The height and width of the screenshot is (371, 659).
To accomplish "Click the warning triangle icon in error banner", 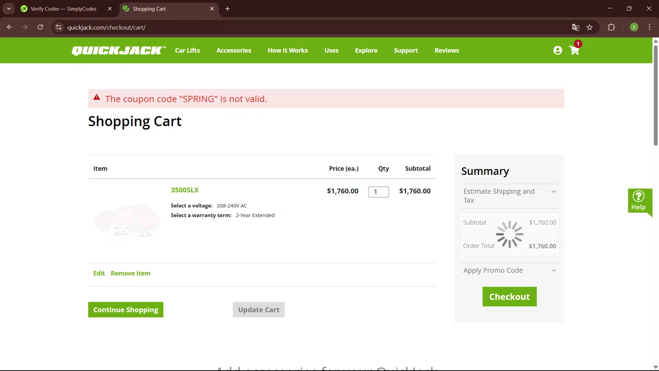I will click(97, 98).
